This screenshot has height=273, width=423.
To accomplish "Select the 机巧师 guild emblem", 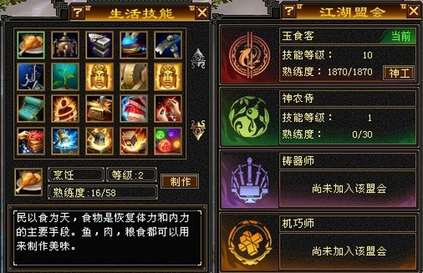I will coord(249,243).
